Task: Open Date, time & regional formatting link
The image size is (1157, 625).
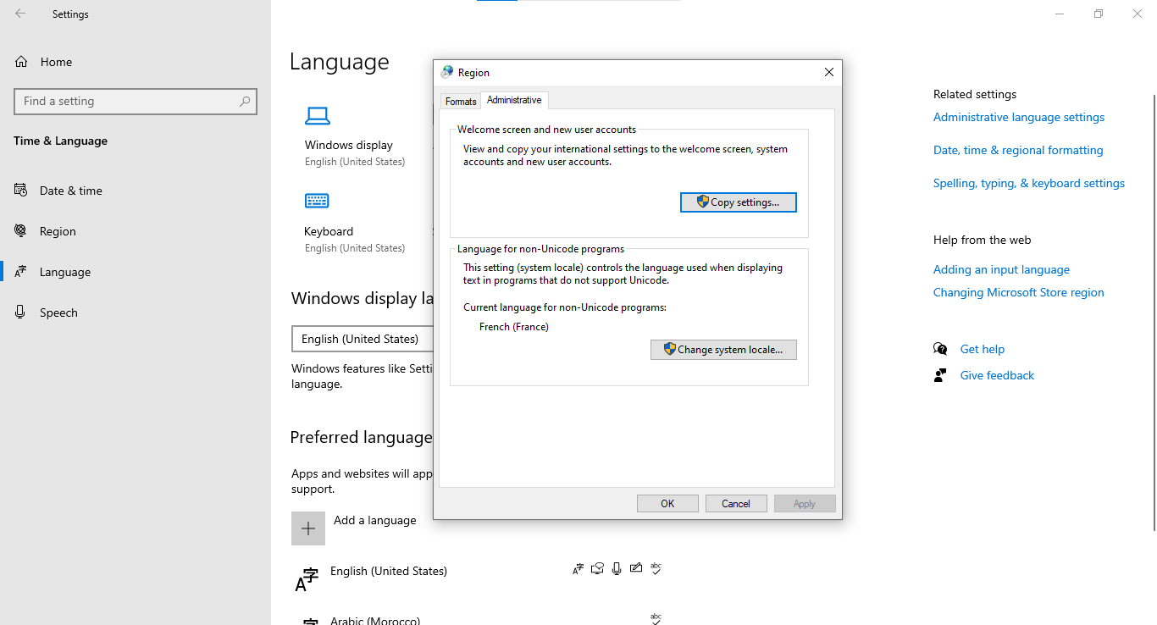Action: (x=1018, y=150)
